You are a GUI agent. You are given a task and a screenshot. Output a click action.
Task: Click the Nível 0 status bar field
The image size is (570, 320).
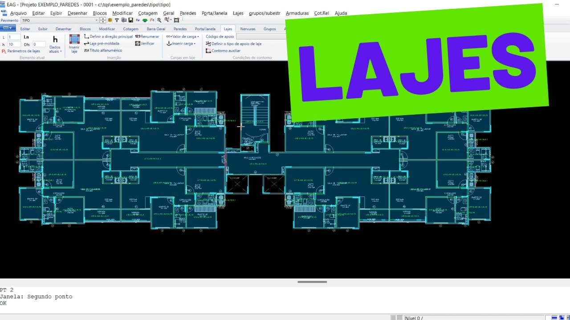click(x=474, y=318)
